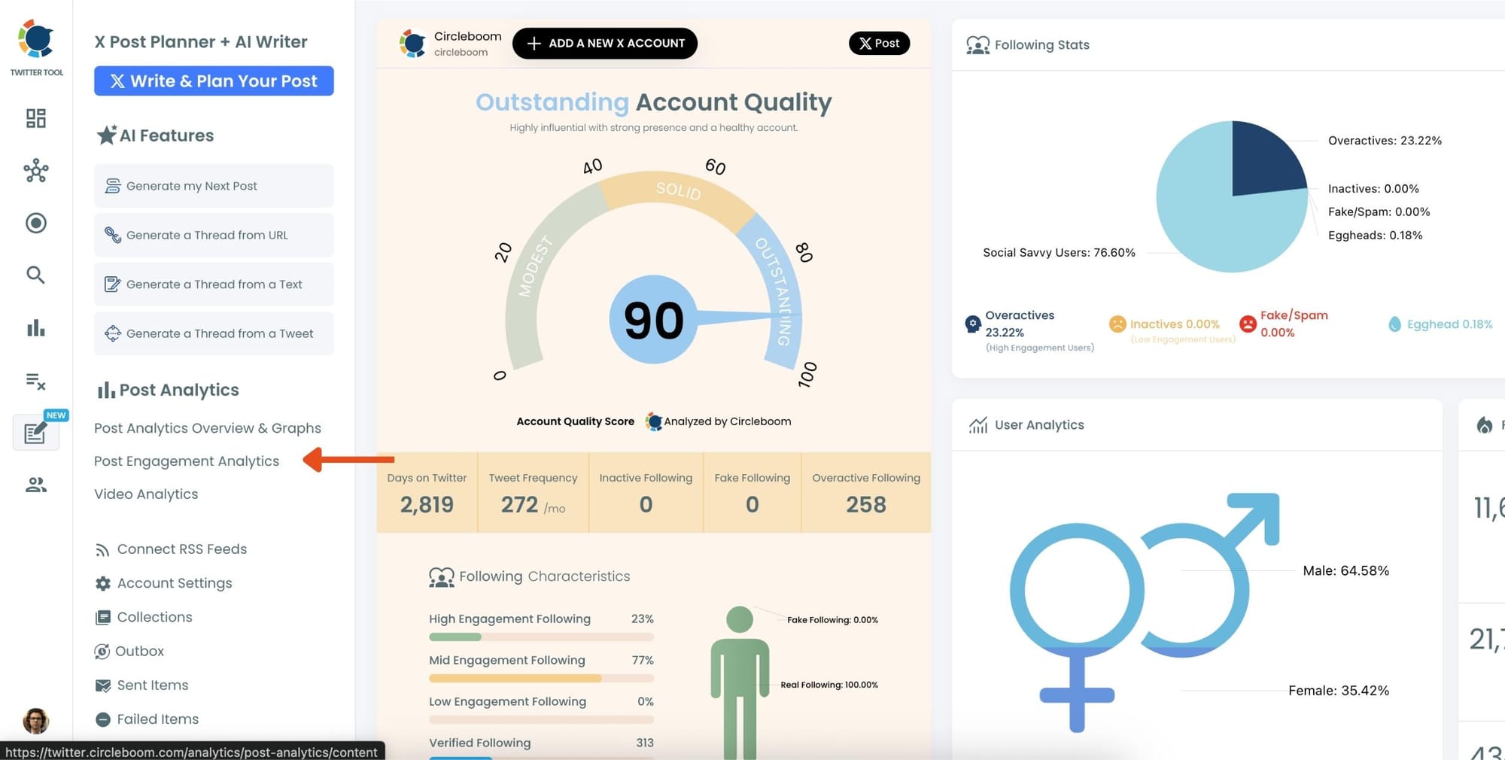Select Post Engagement Analytics
The width and height of the screenshot is (1505, 760).
coord(186,461)
